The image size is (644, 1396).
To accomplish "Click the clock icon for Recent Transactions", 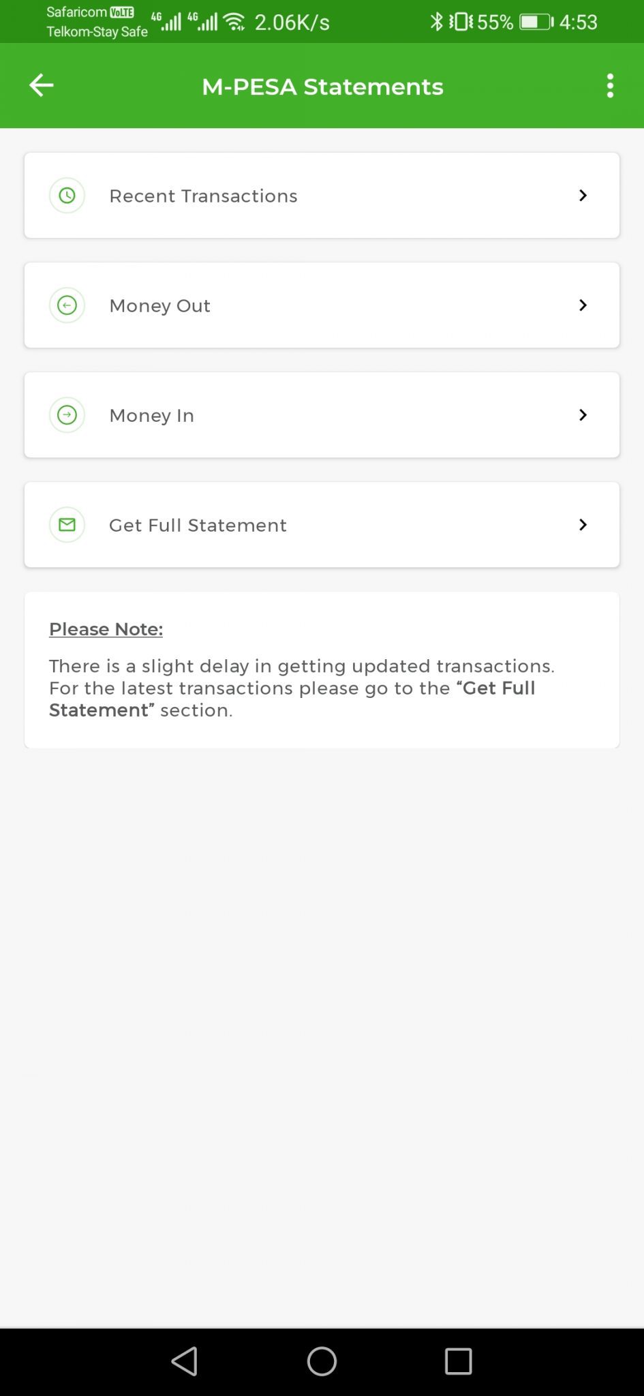I will [67, 196].
